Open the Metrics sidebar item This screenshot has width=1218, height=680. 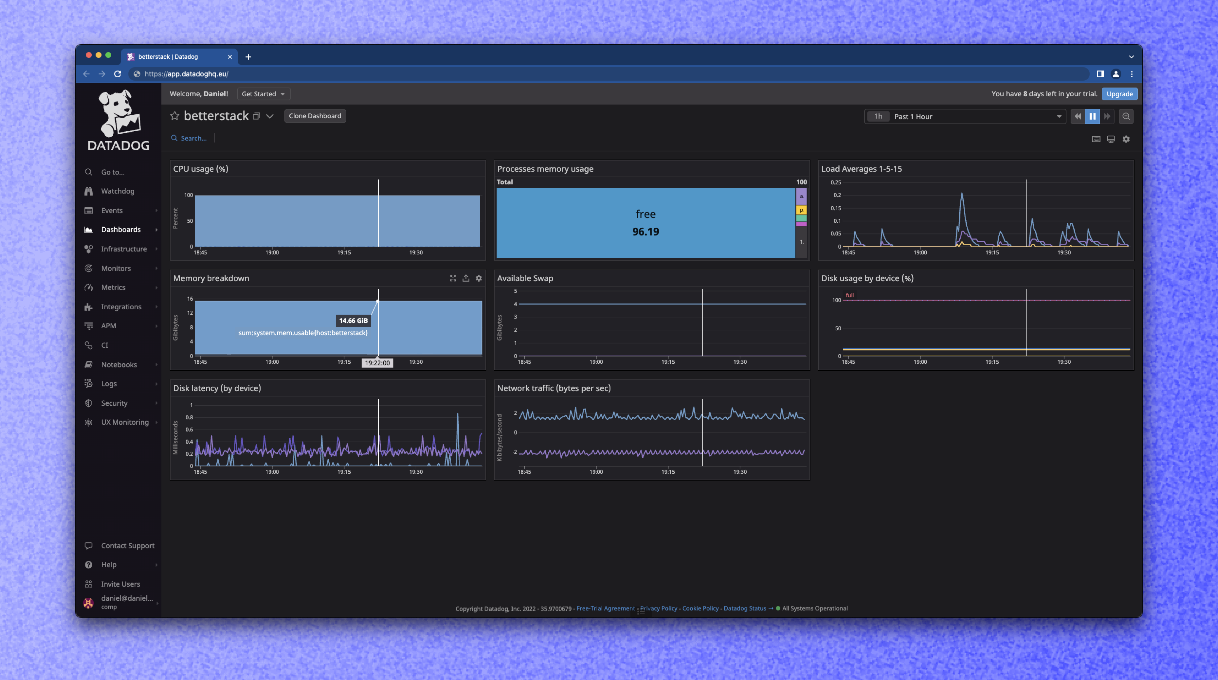113,287
